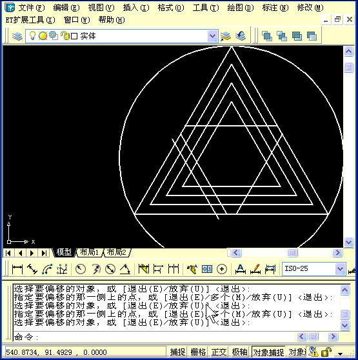Toggle the layer freeze sun icon
This screenshot has width=358, height=360.
coord(43,36)
